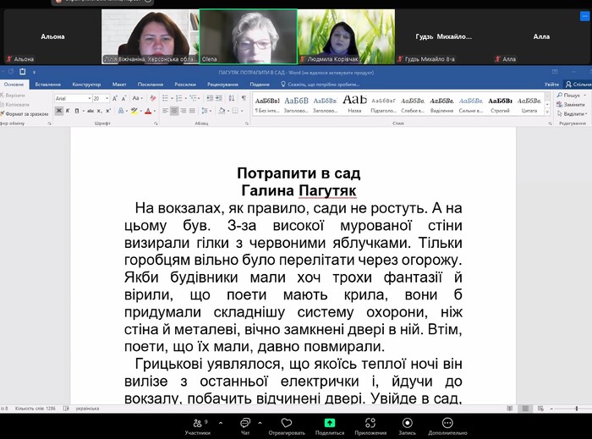Decrease paragraph indent
This screenshot has height=439, width=592.
tap(210, 98)
